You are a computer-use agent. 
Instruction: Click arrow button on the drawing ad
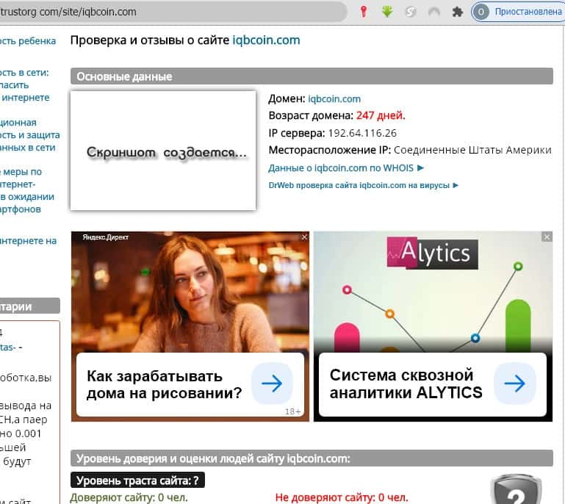[272, 384]
